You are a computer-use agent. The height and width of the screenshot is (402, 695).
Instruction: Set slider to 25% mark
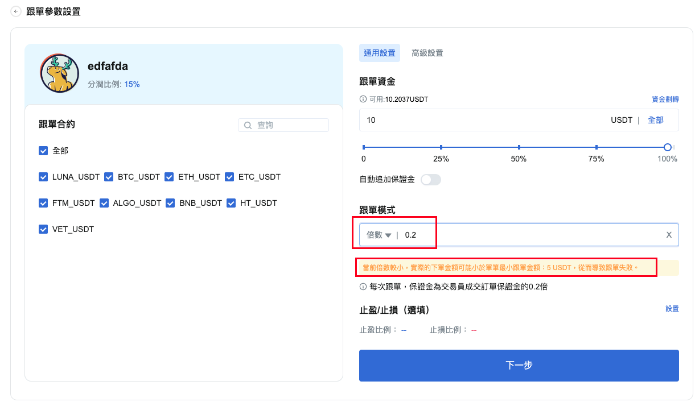441,147
